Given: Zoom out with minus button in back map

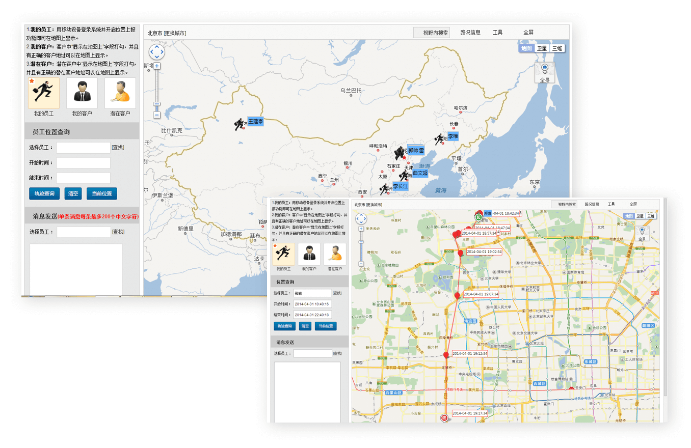Looking at the screenshot, I should [x=157, y=115].
